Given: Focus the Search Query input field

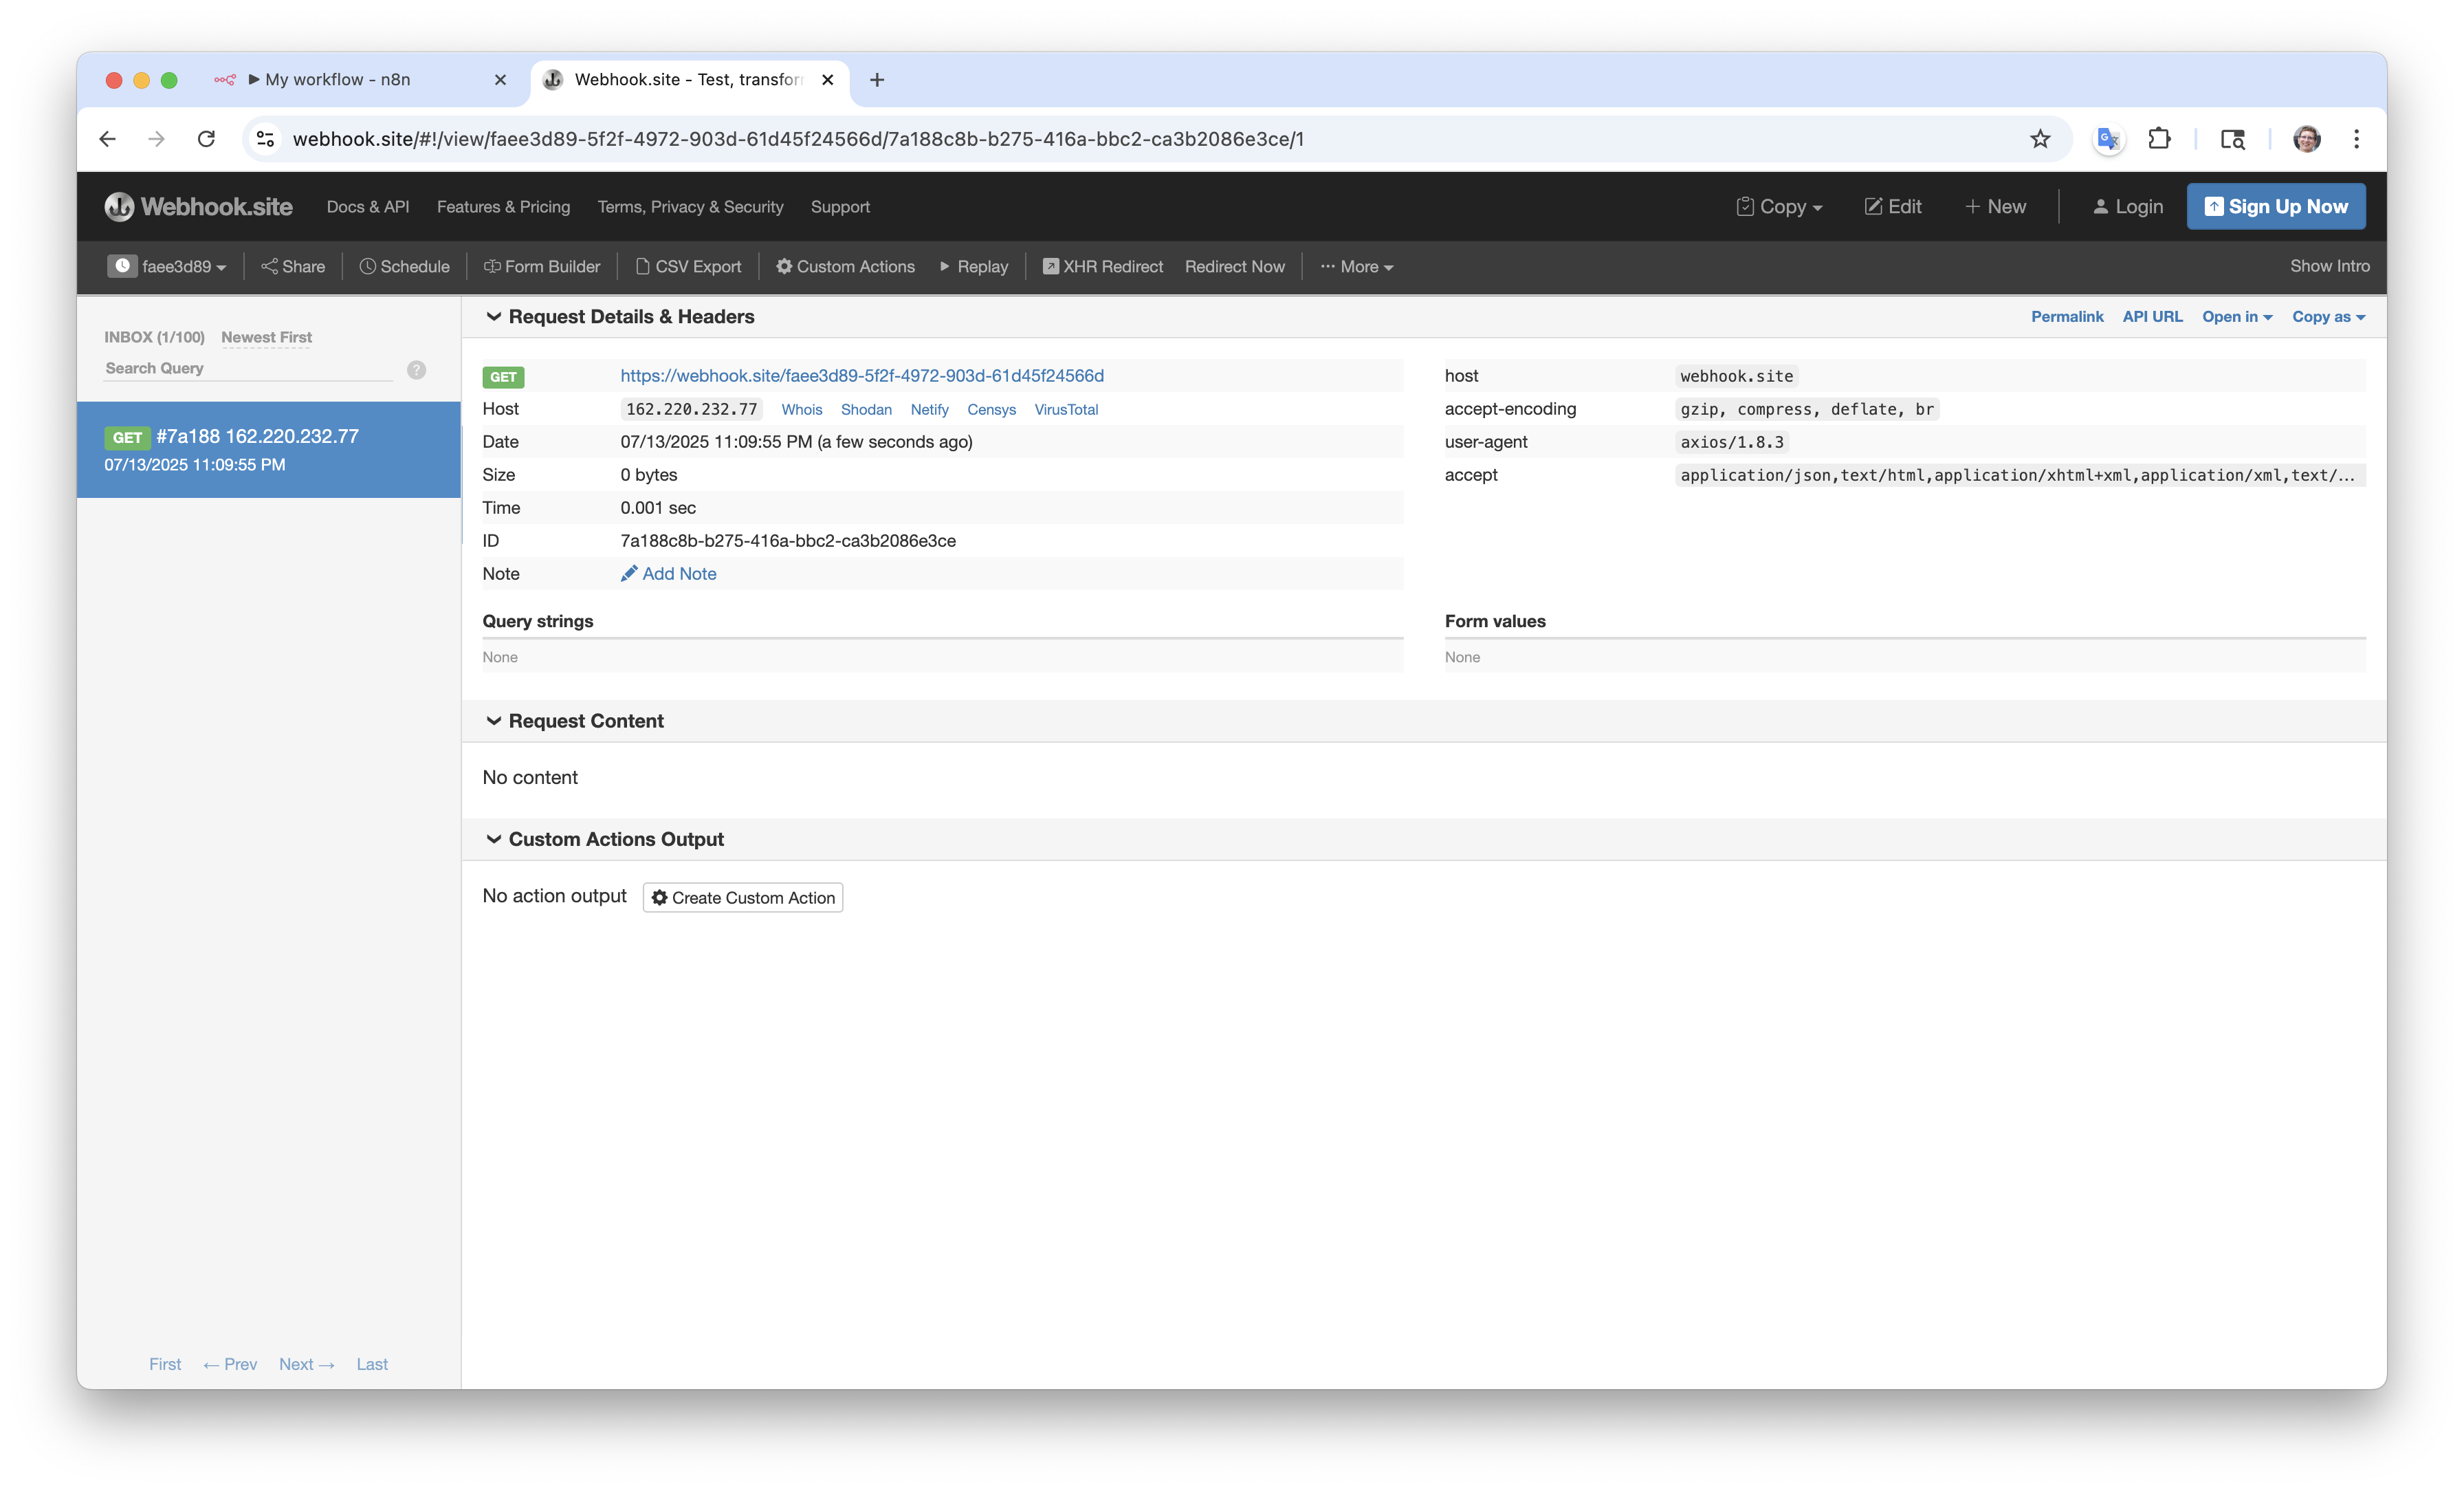Looking at the screenshot, I should click(x=248, y=368).
